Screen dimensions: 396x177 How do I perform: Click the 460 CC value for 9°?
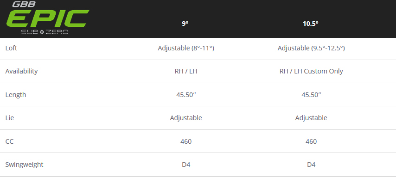pyautogui.click(x=186, y=141)
